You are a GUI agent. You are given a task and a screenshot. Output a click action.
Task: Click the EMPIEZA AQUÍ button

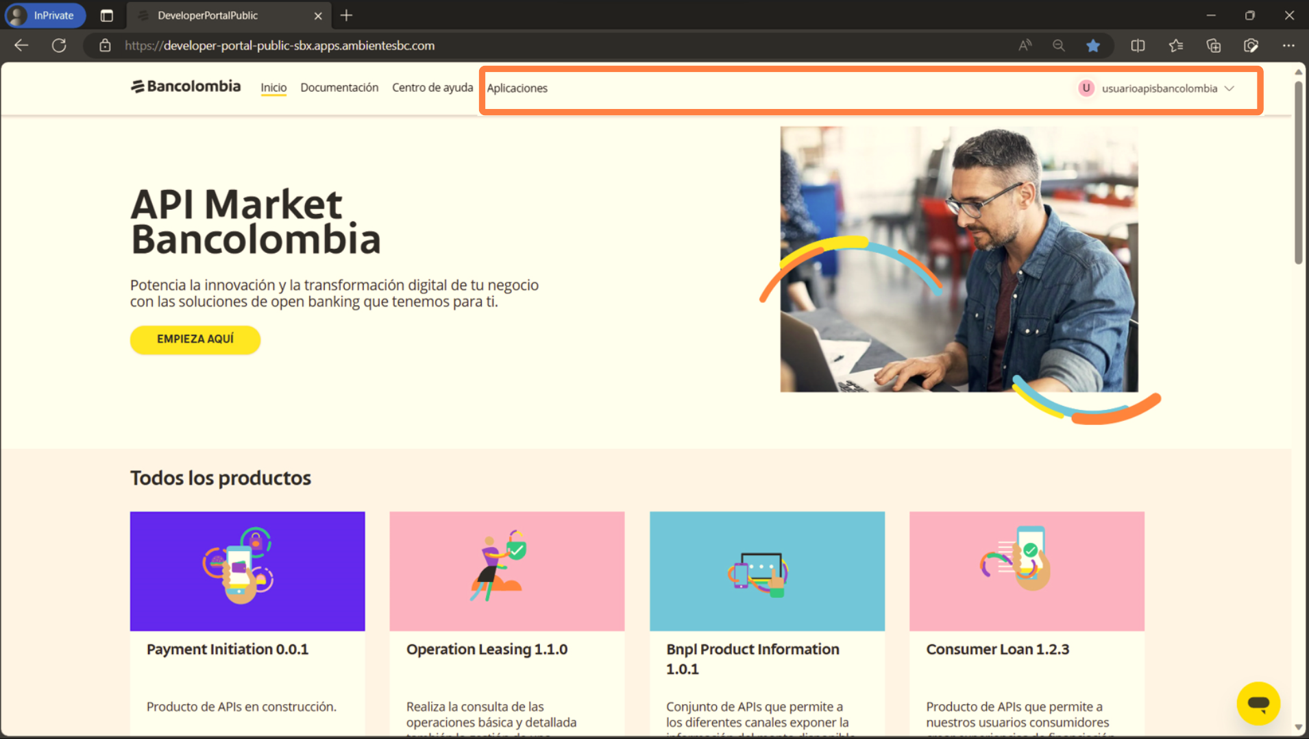point(195,339)
